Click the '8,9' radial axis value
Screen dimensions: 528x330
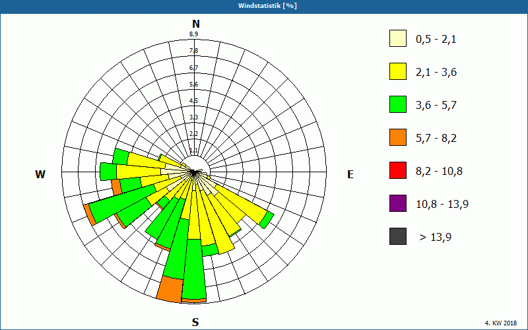click(x=193, y=34)
